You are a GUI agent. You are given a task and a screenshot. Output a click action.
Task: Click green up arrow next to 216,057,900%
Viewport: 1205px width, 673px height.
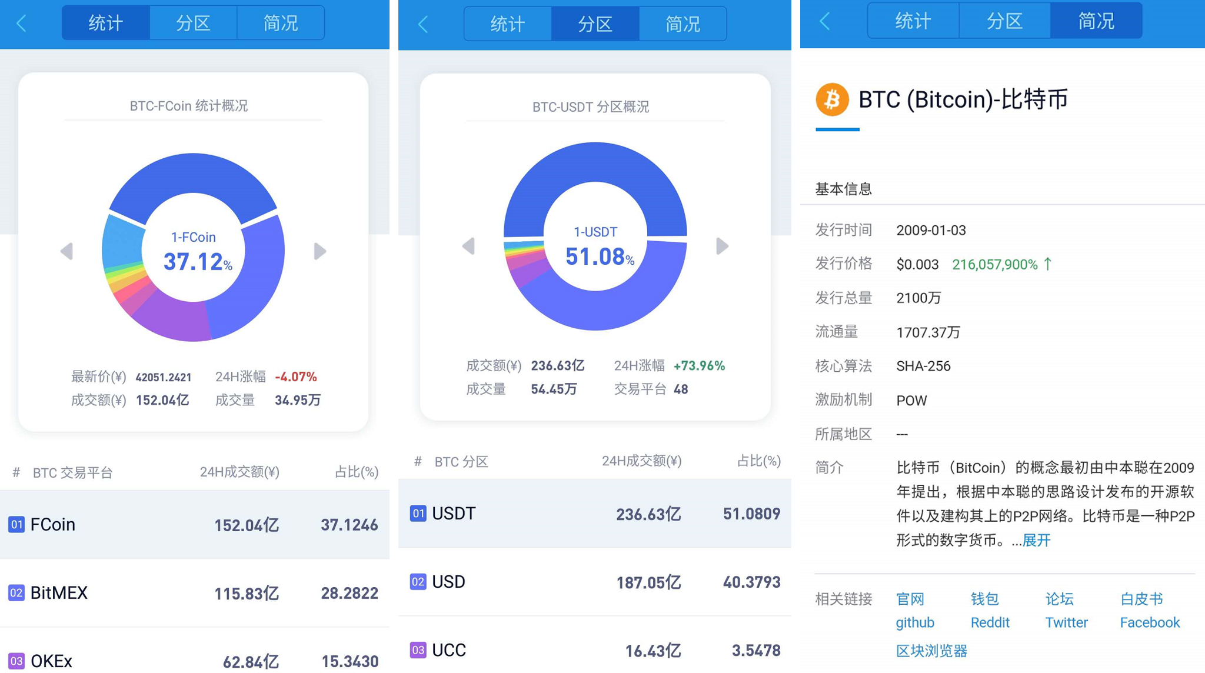pos(1048,264)
